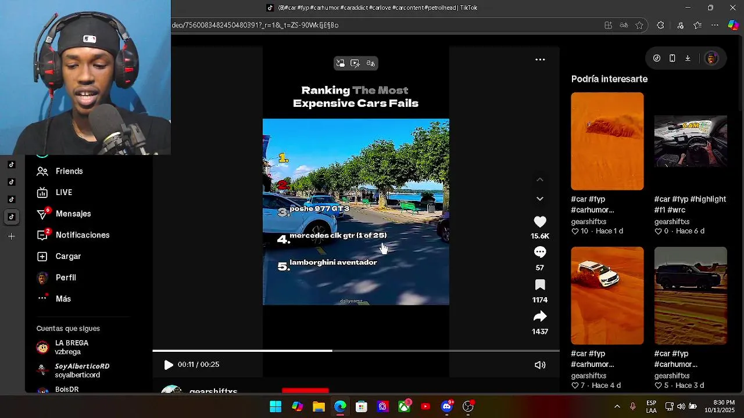
Task: Open Copilot in the browser toolbar
Action: (733, 25)
